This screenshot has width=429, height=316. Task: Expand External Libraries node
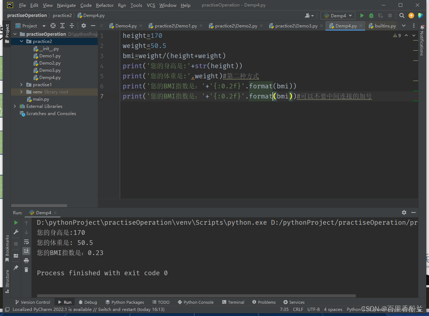(15, 106)
